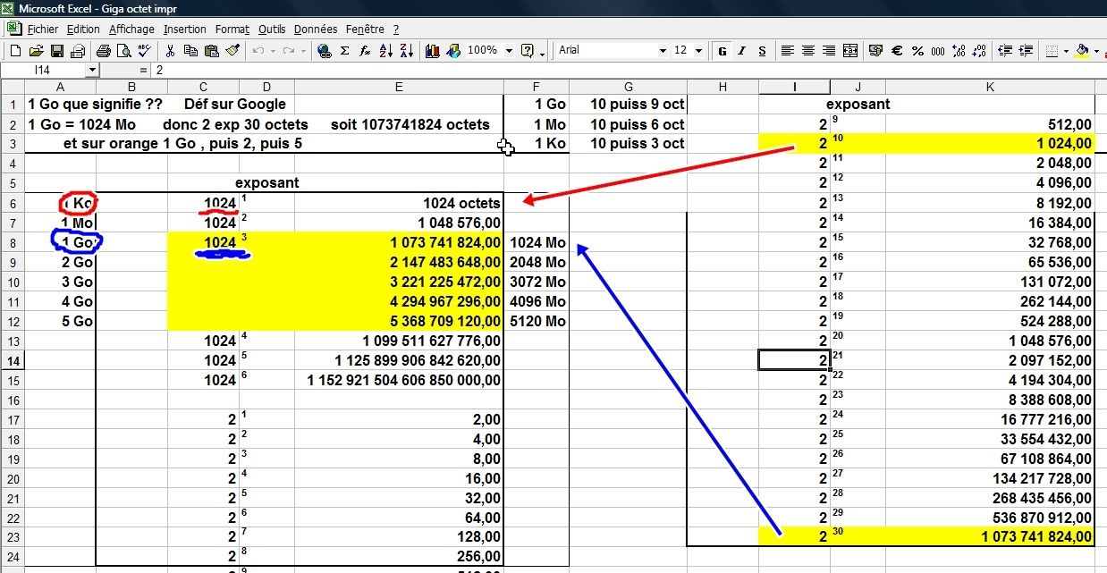
Task: Open the Fichier menu
Action: [42, 29]
